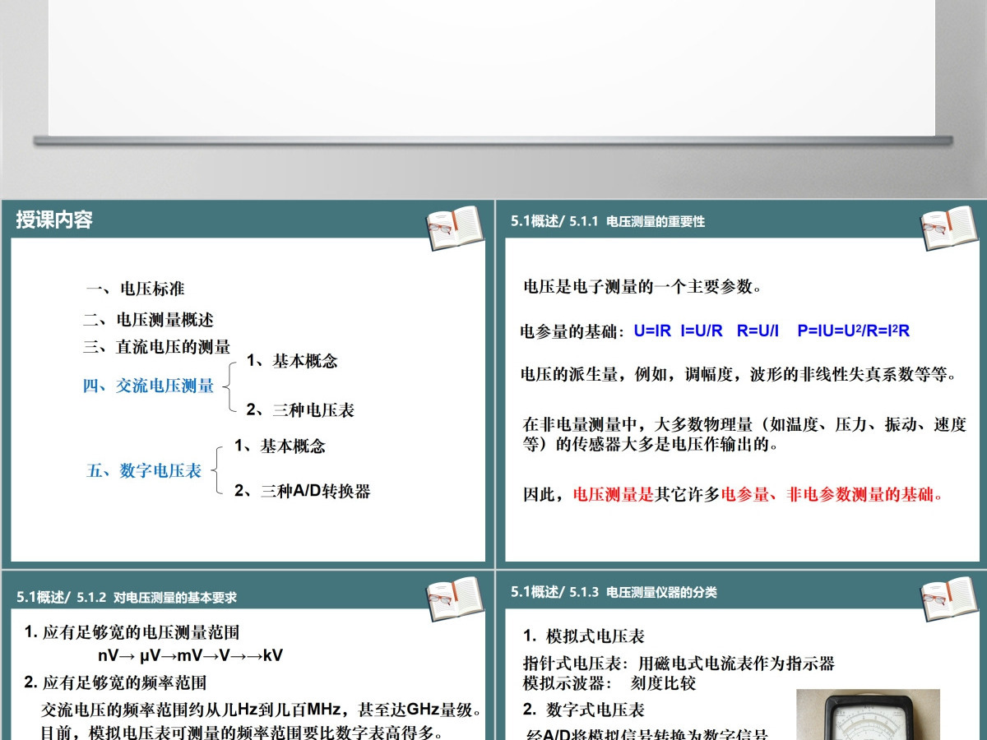Image resolution: width=987 pixels, height=740 pixels.
Task: Select the blank white slide at top
Action: (x=492, y=67)
